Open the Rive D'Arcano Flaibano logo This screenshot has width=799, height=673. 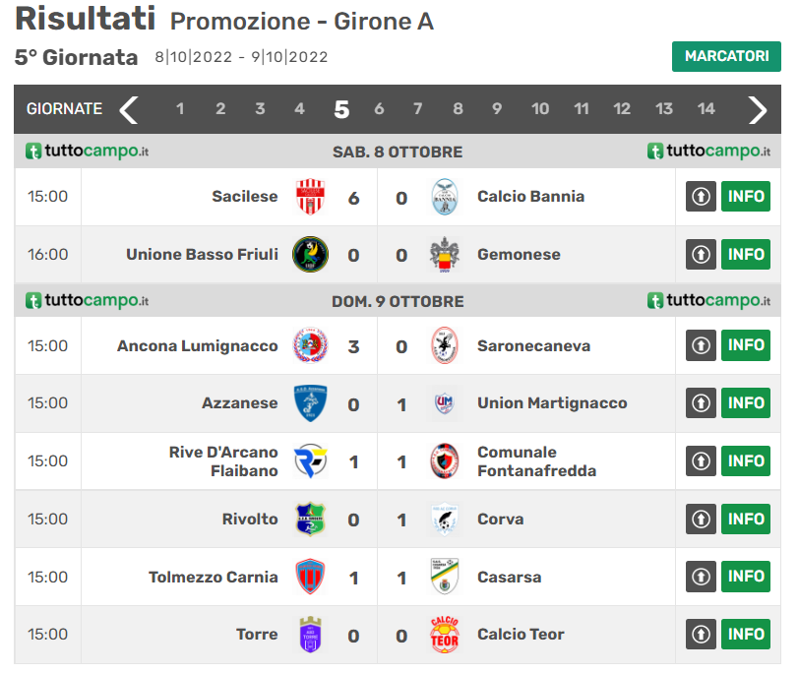pos(310,461)
